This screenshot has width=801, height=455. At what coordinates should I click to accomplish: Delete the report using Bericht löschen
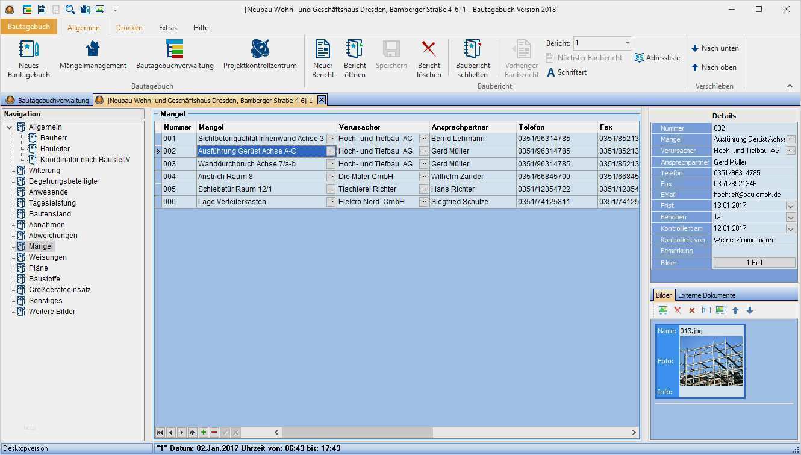pyautogui.click(x=429, y=58)
